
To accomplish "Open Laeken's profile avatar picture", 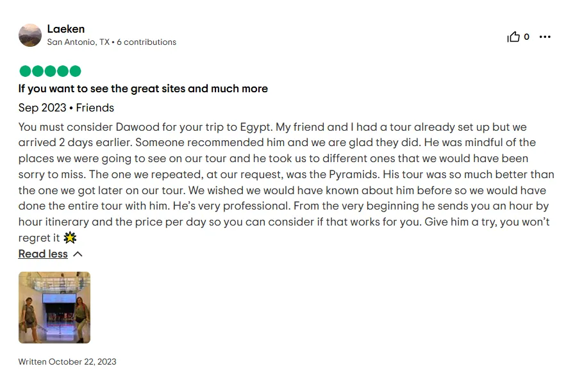I will [x=30, y=35].
